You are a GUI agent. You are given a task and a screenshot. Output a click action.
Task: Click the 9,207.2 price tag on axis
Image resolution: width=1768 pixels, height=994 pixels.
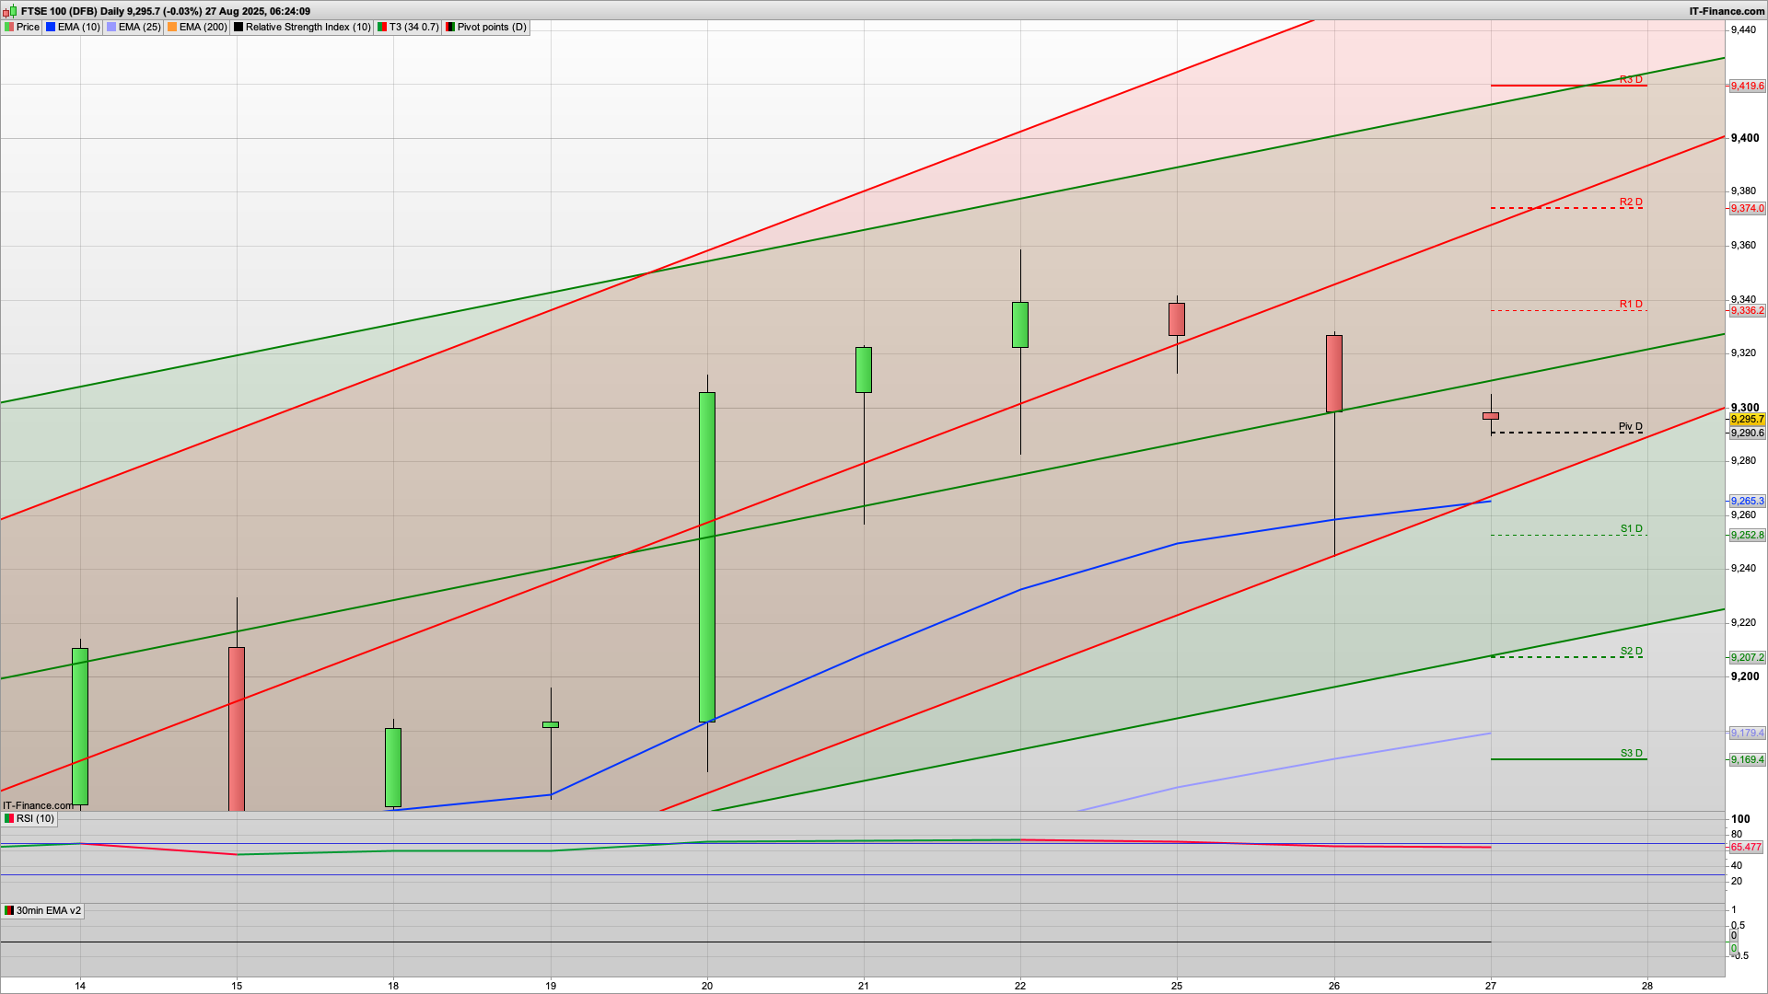tap(1747, 658)
